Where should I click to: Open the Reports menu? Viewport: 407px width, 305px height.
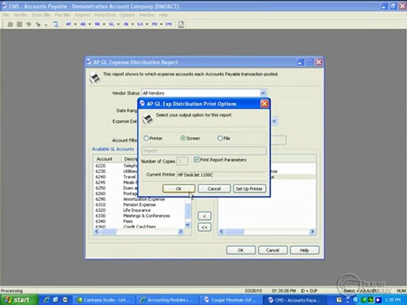click(x=82, y=15)
